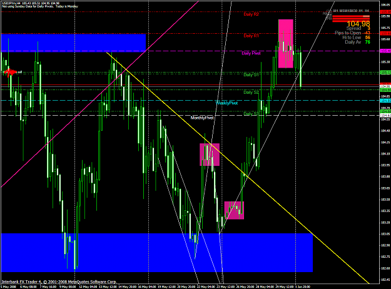Click the 5 May 2008 date label
The image size is (391, 289).
tap(9, 286)
